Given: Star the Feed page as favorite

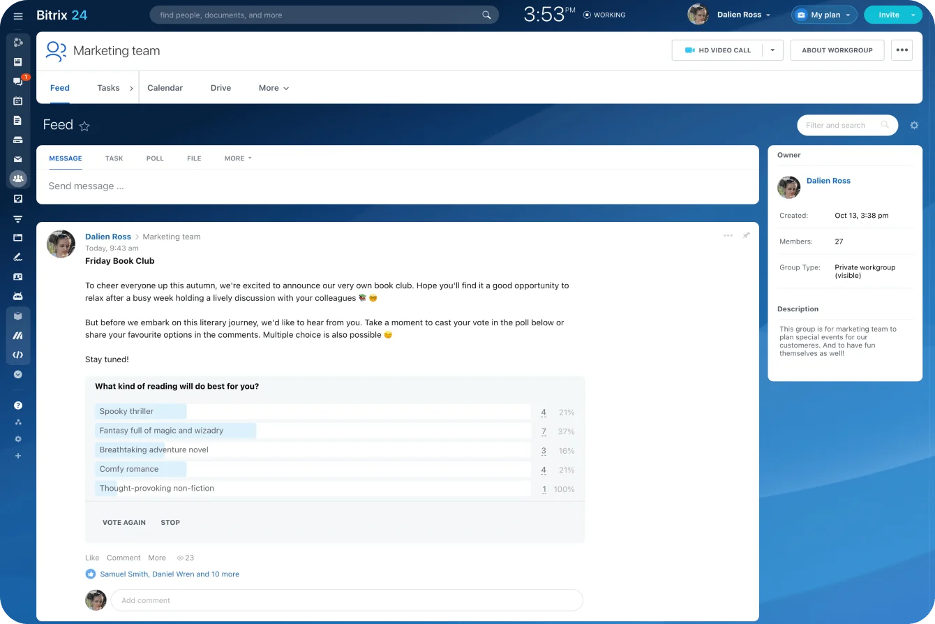Looking at the screenshot, I should tap(84, 126).
